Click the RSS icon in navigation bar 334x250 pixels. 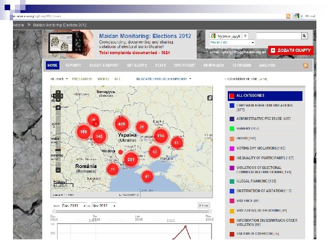(x=306, y=65)
